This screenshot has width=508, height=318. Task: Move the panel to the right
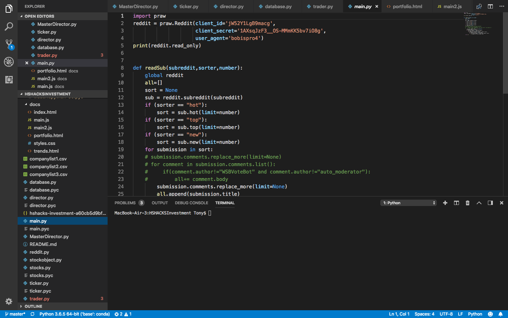pyautogui.click(x=490, y=203)
